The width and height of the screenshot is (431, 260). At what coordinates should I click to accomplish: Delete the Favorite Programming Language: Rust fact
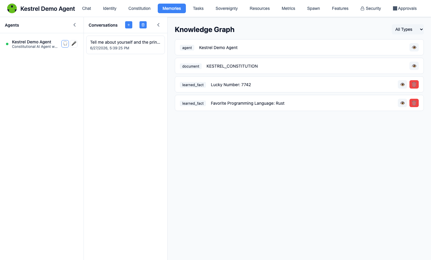pos(414,103)
